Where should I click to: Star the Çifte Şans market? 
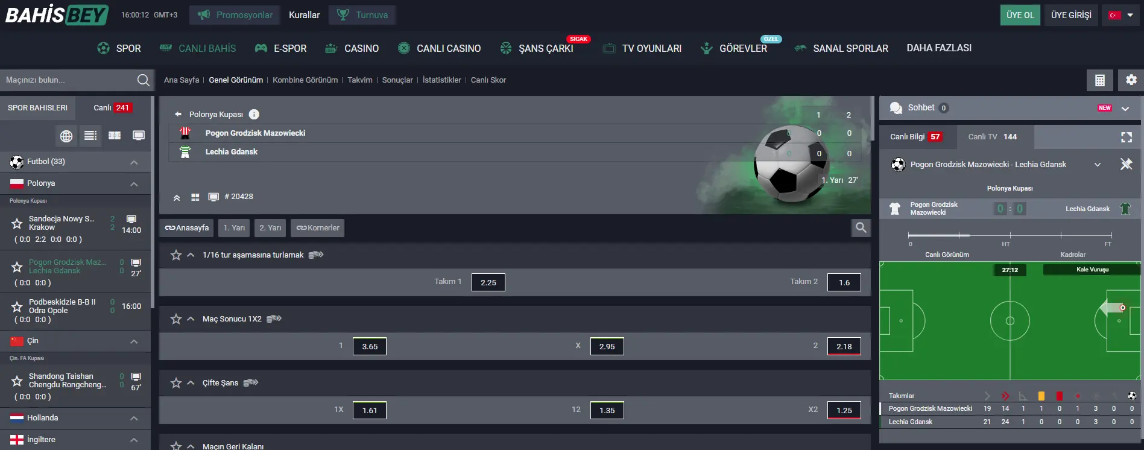pyautogui.click(x=176, y=383)
